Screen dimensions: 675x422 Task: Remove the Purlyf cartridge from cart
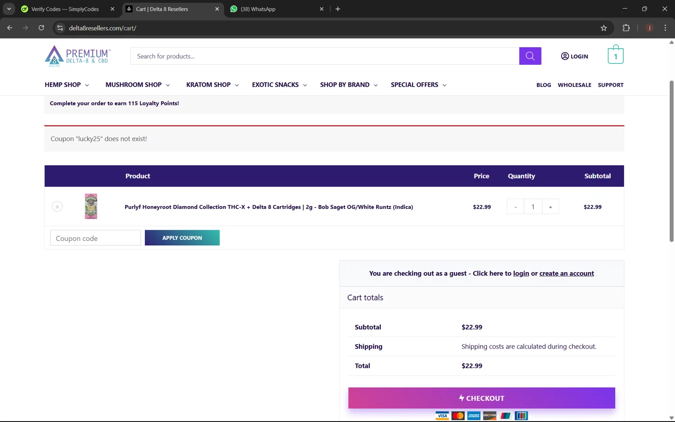pyautogui.click(x=57, y=207)
